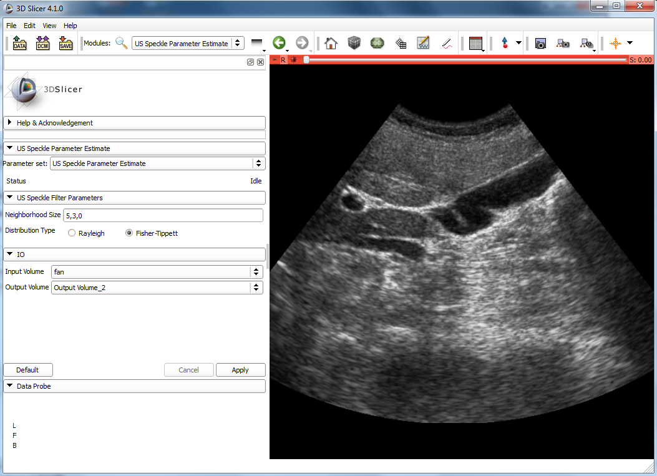Select the Fisher-Tippett distribution type
Screen dimensions: 657x476
(129, 233)
